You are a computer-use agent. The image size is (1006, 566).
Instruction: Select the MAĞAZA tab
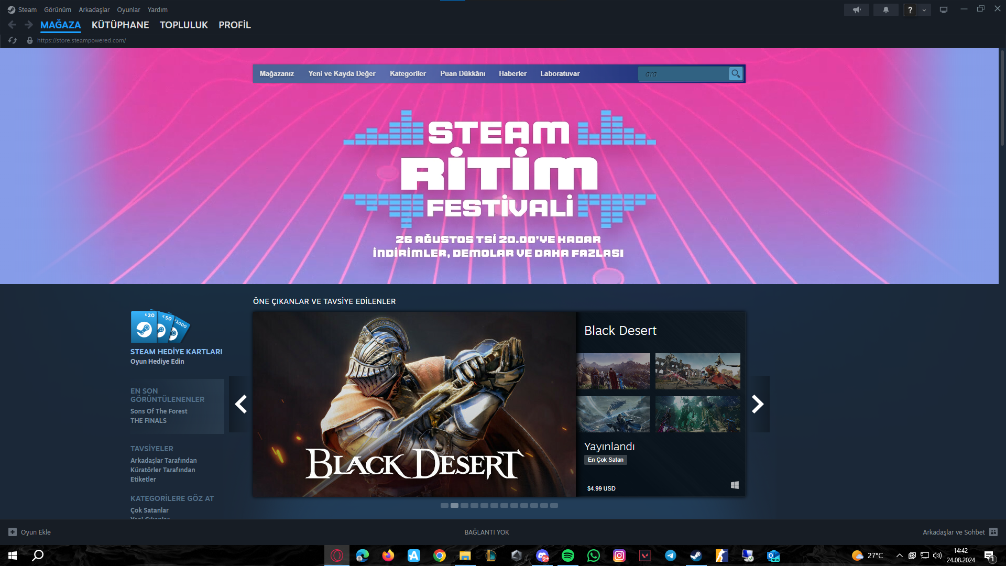pos(61,25)
